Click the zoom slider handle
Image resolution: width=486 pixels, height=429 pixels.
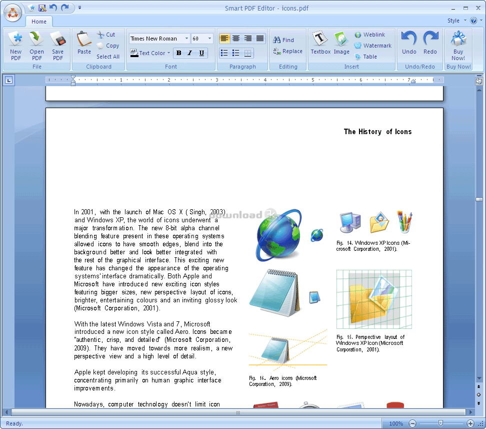(x=440, y=423)
